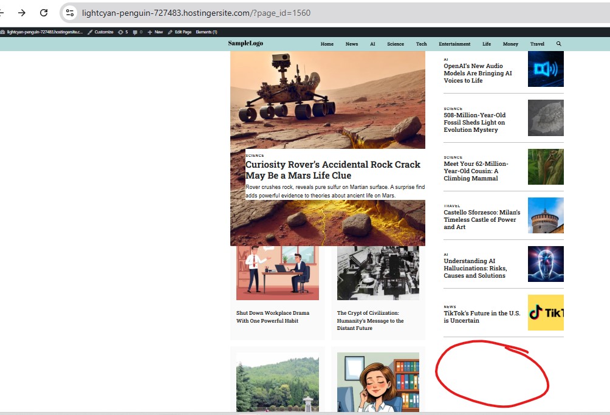
Task: Click the yellow TikTok thumbnail image
Action: click(x=546, y=313)
